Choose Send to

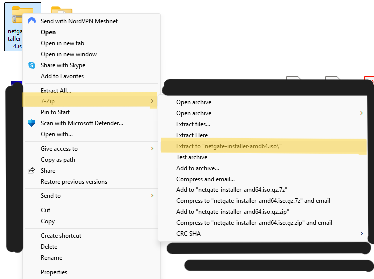tap(92, 195)
